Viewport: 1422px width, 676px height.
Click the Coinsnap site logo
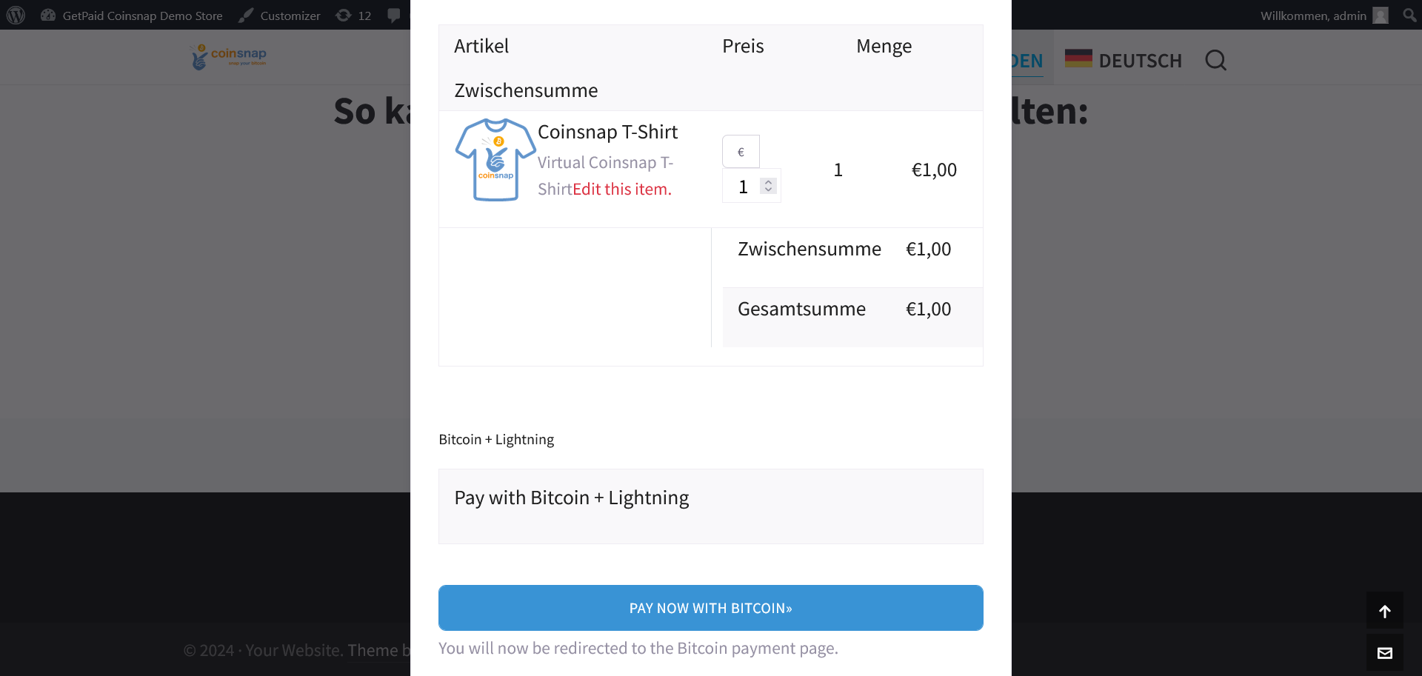coord(228,56)
